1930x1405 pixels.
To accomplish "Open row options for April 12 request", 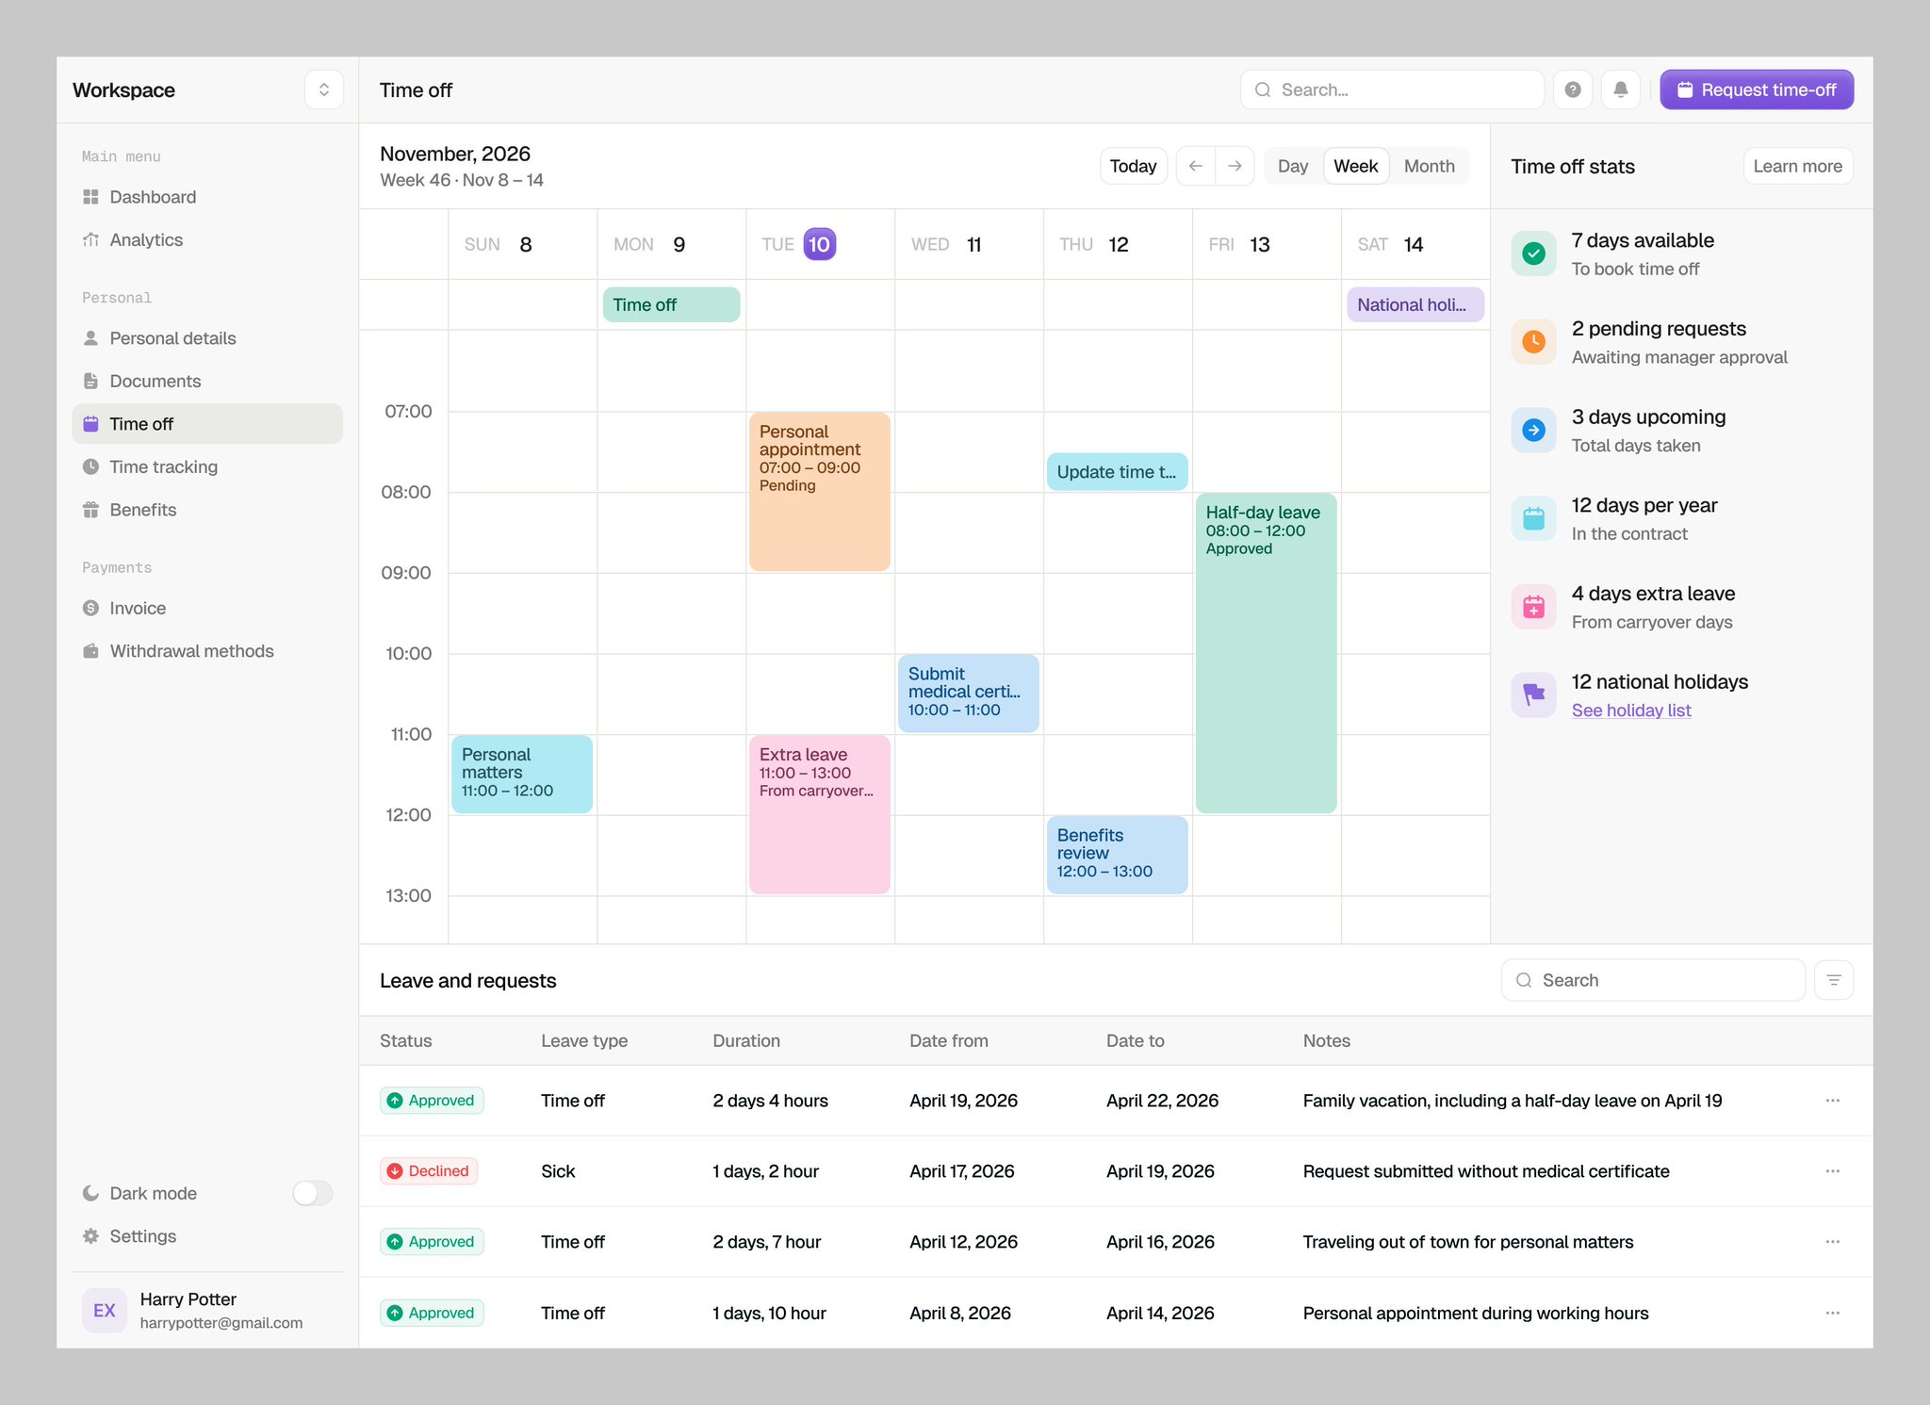I will coord(1832,1242).
